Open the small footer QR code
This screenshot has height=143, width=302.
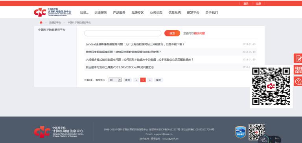(256, 132)
